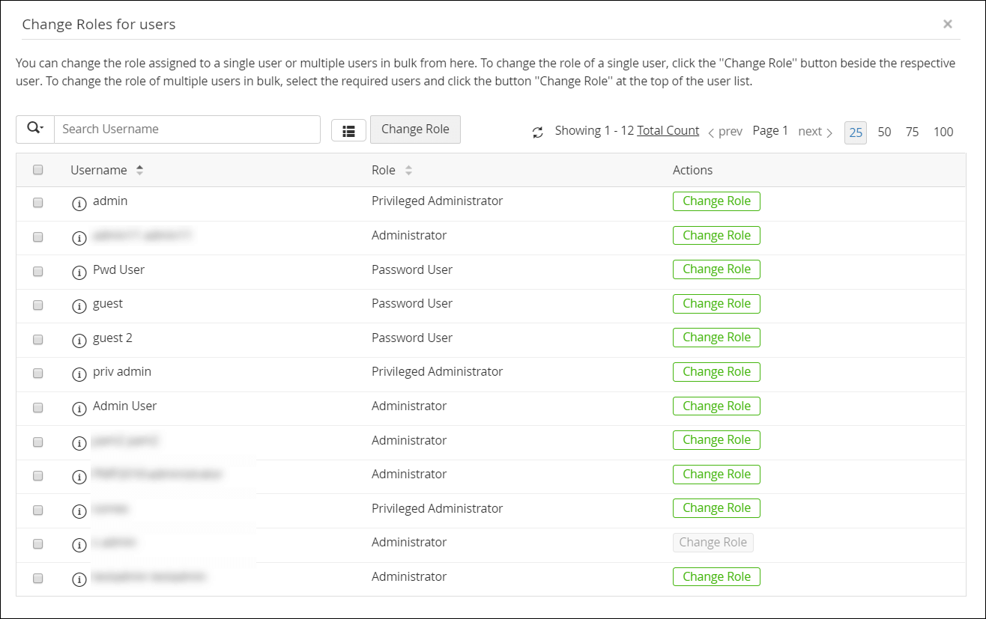Viewport: 986px width, 619px height.
Task: Go to next page of users
Action: click(x=815, y=132)
